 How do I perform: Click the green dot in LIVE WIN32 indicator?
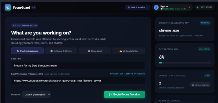click(197, 8)
